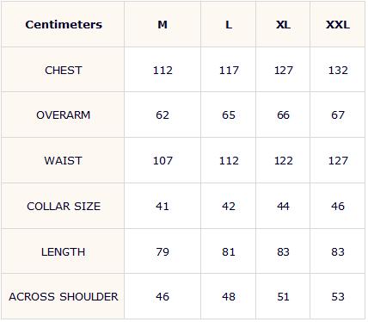Select the L size column header

[229, 25]
